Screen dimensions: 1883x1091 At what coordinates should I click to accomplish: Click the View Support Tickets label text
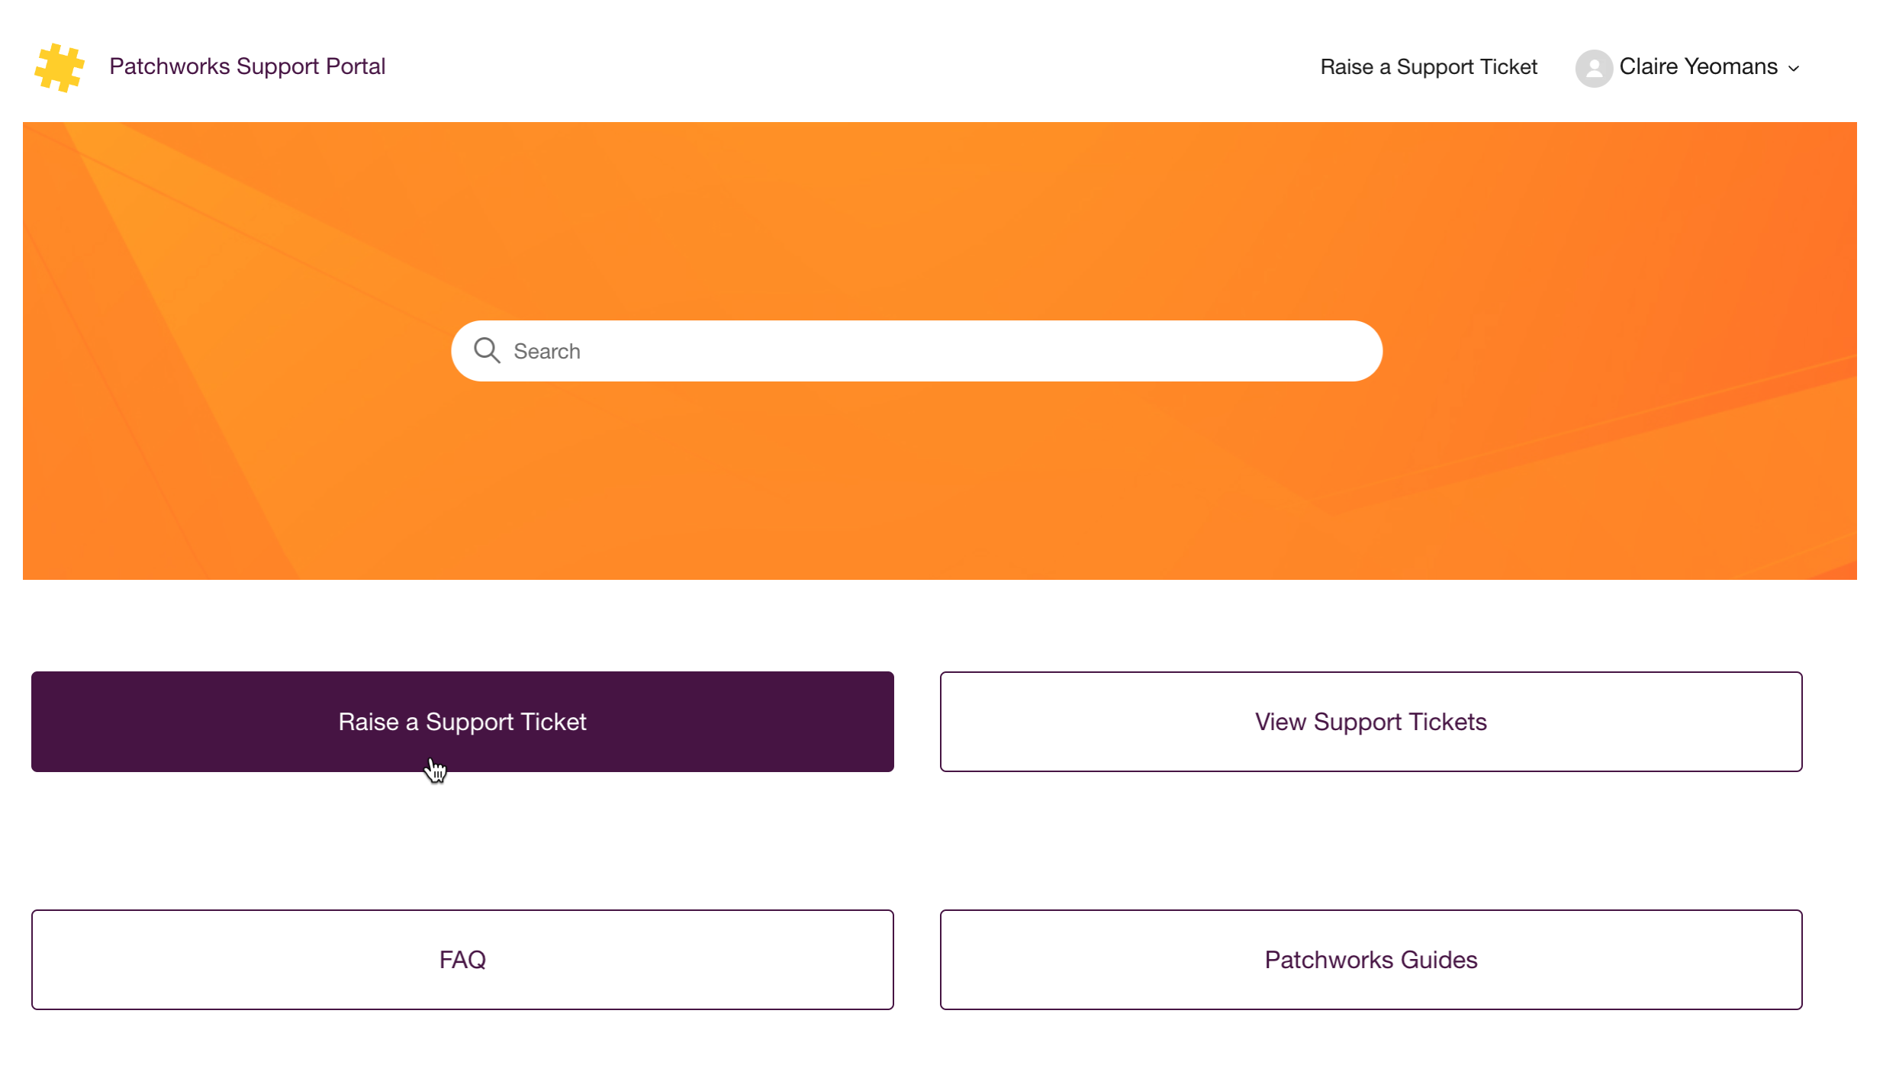[x=1370, y=722]
